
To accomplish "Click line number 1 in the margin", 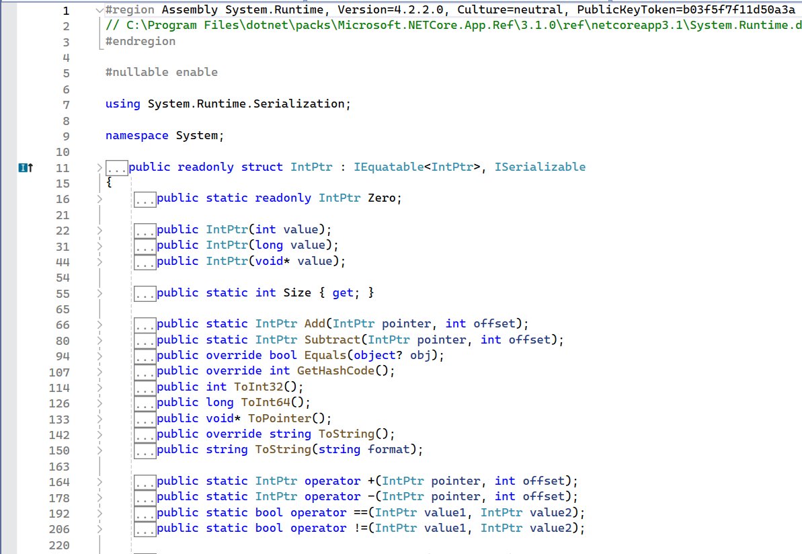I will (x=66, y=11).
